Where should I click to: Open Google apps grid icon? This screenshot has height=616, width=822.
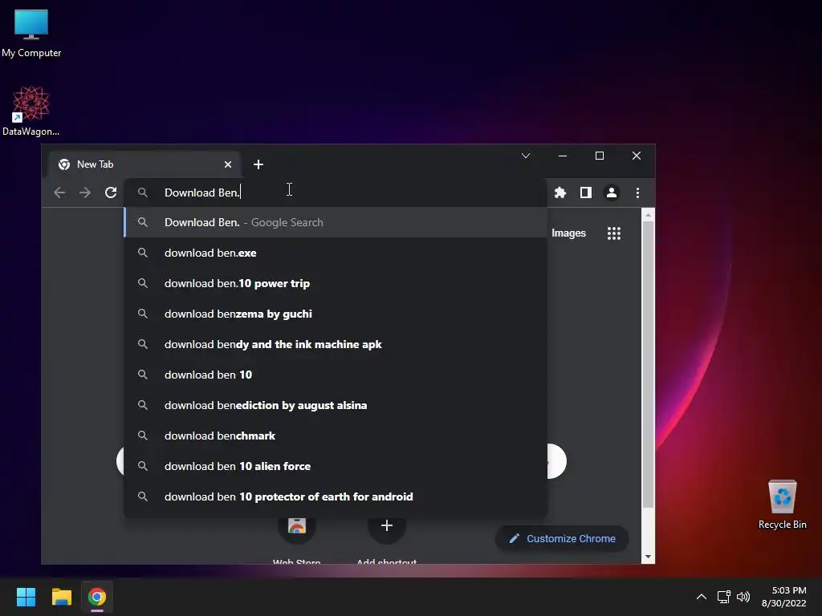[614, 233]
